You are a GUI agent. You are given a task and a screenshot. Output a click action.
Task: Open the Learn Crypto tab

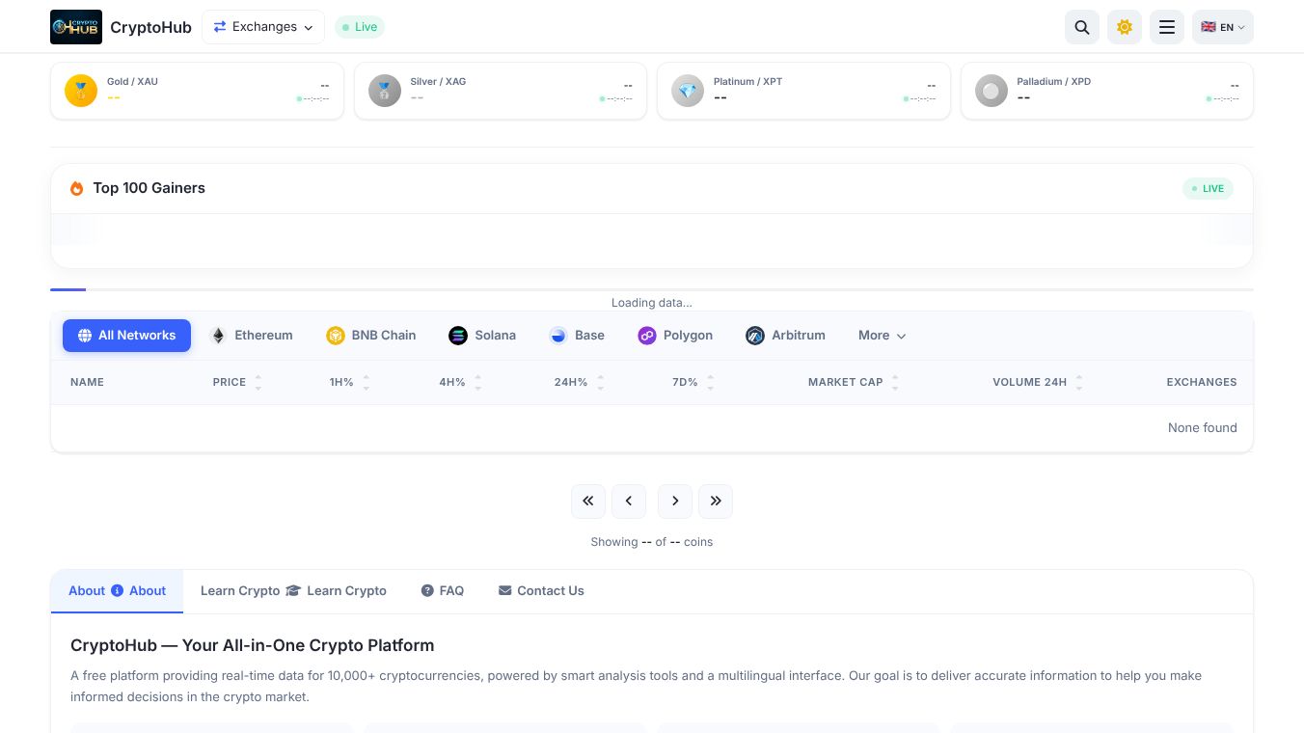(293, 590)
